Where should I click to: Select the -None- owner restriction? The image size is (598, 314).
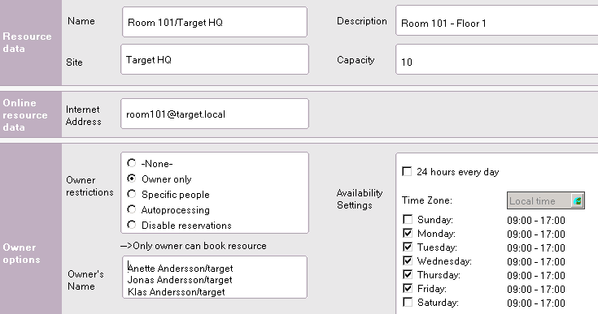pyautogui.click(x=132, y=163)
